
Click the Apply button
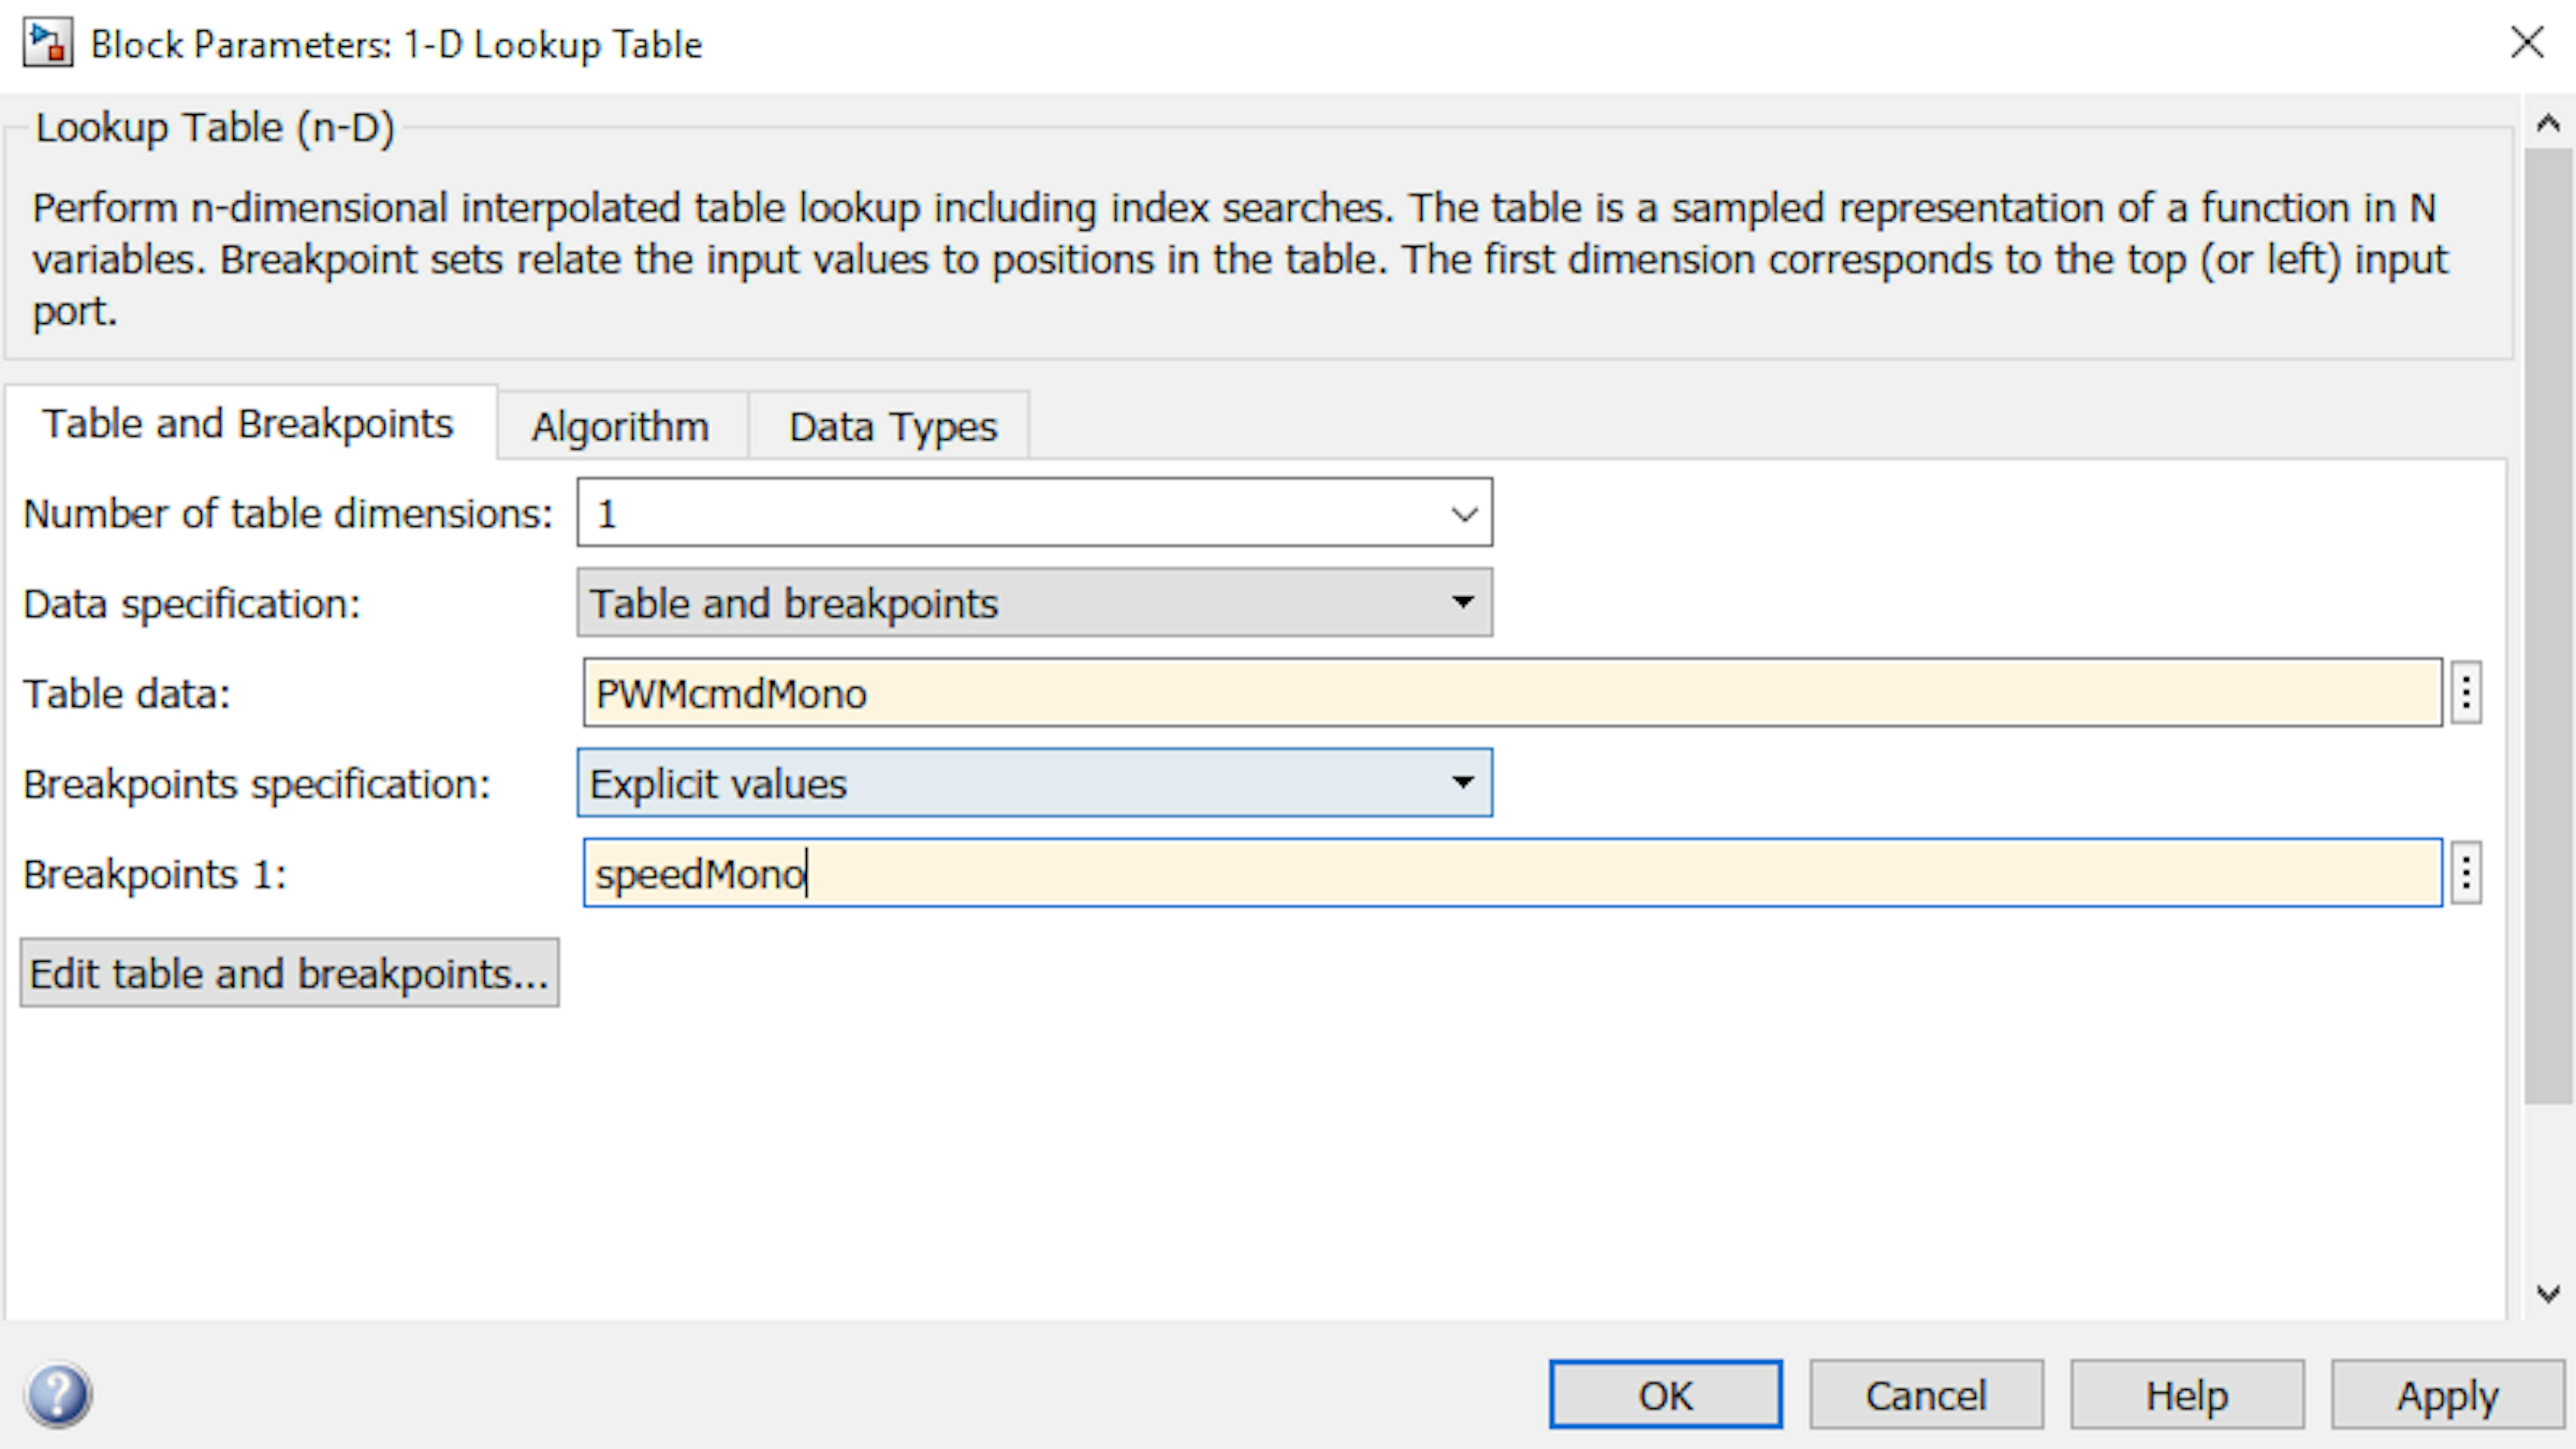(2447, 1395)
